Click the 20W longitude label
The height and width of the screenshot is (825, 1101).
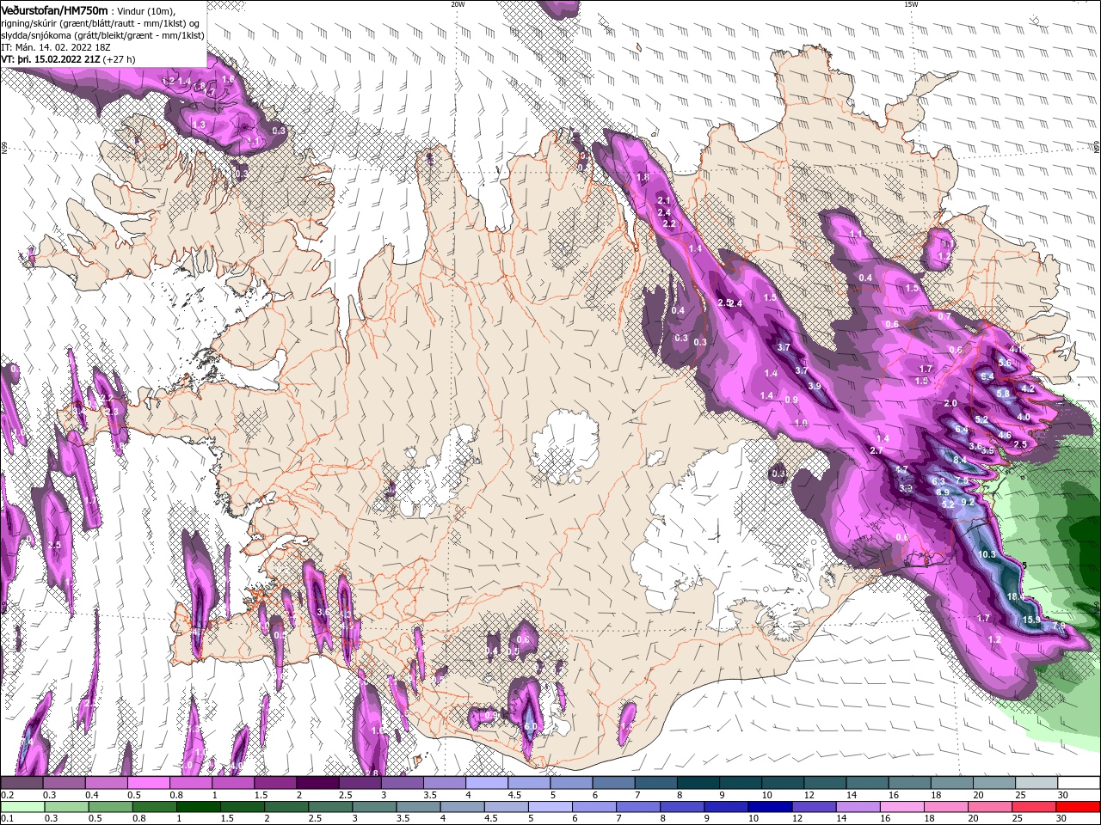pyautogui.click(x=458, y=4)
